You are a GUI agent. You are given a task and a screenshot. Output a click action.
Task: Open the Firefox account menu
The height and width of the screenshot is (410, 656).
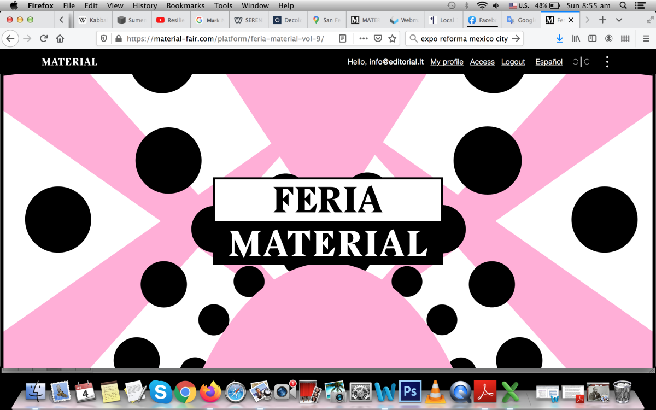coord(608,39)
